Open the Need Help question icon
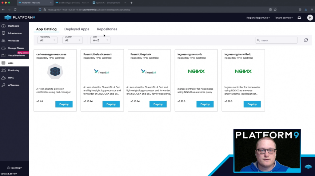 pos(8,168)
